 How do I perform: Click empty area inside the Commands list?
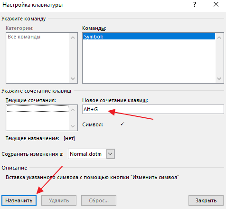coord(149,61)
